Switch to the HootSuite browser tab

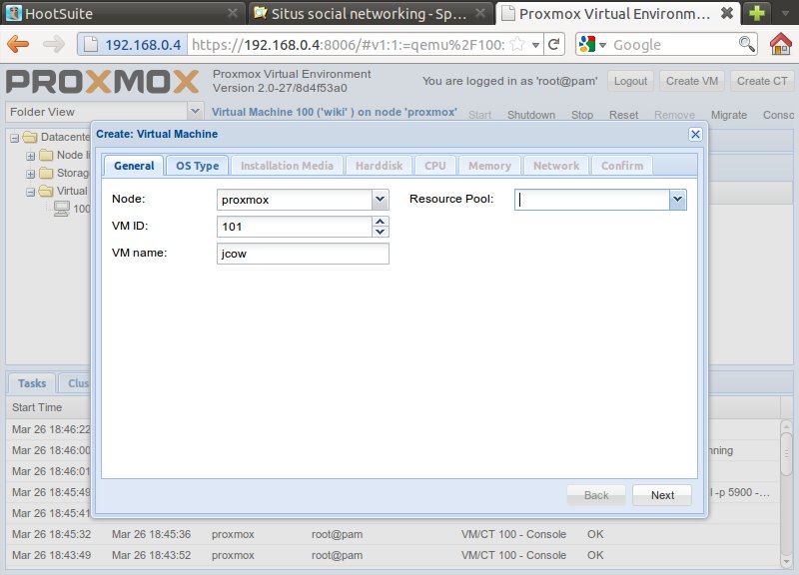coord(120,13)
